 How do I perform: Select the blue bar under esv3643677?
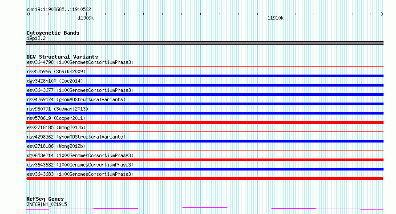point(205,95)
